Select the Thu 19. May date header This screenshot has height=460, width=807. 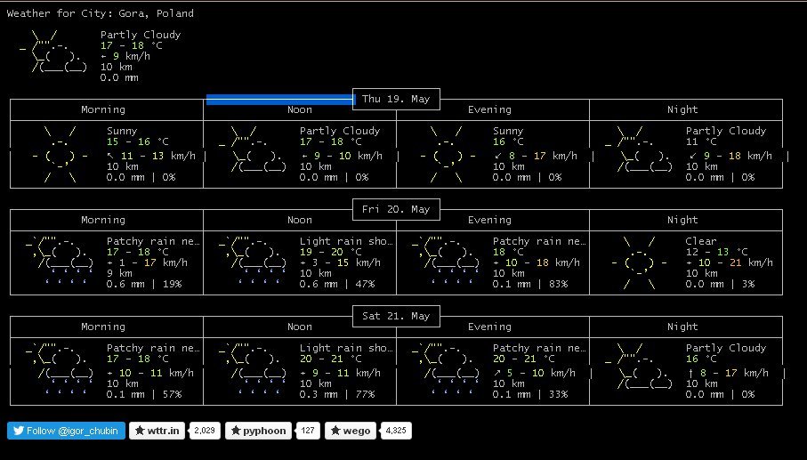tap(396, 99)
